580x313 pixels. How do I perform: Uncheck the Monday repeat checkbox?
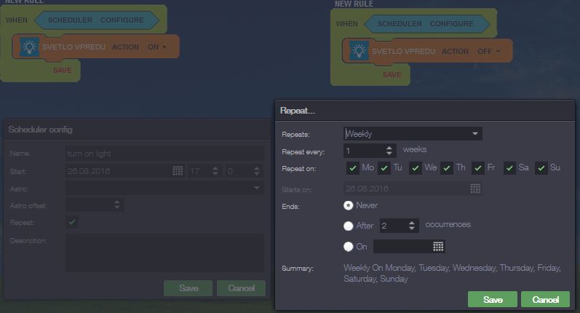point(353,168)
